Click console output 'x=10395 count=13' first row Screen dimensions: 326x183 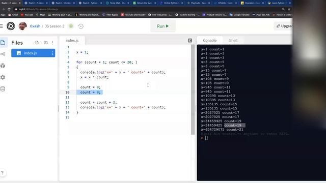218,96
